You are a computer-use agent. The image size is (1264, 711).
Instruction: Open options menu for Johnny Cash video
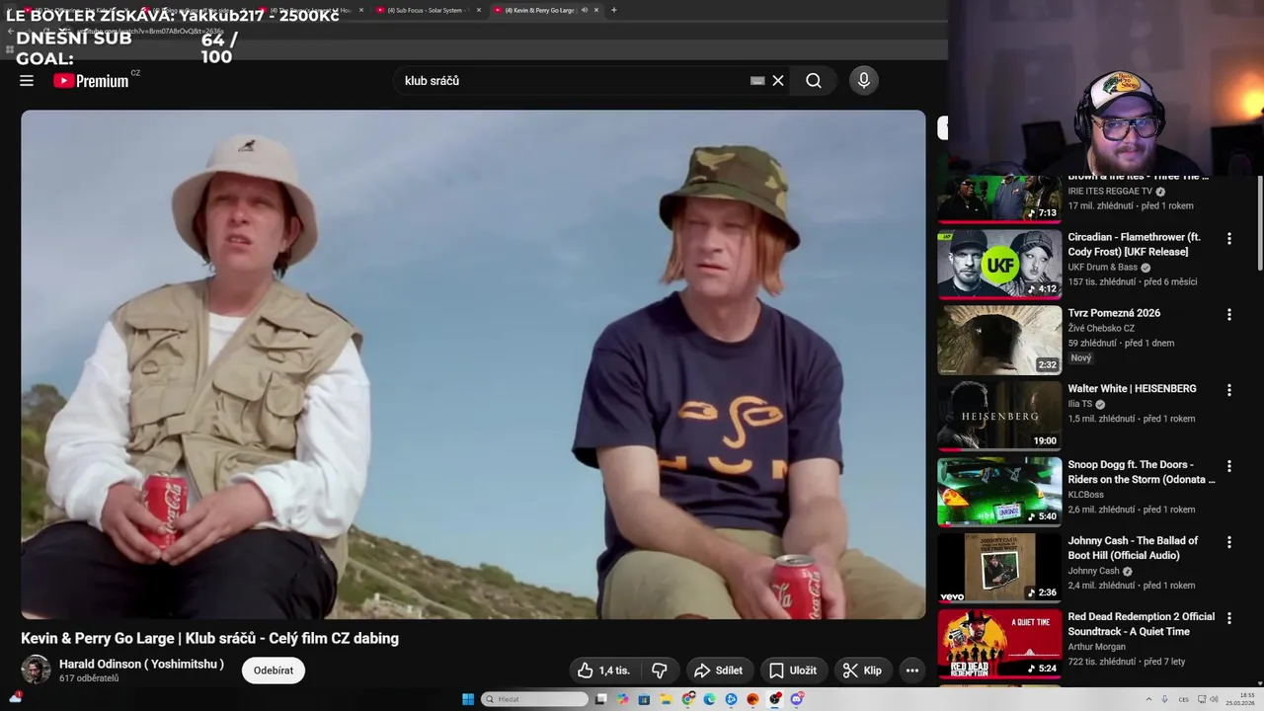(1229, 542)
